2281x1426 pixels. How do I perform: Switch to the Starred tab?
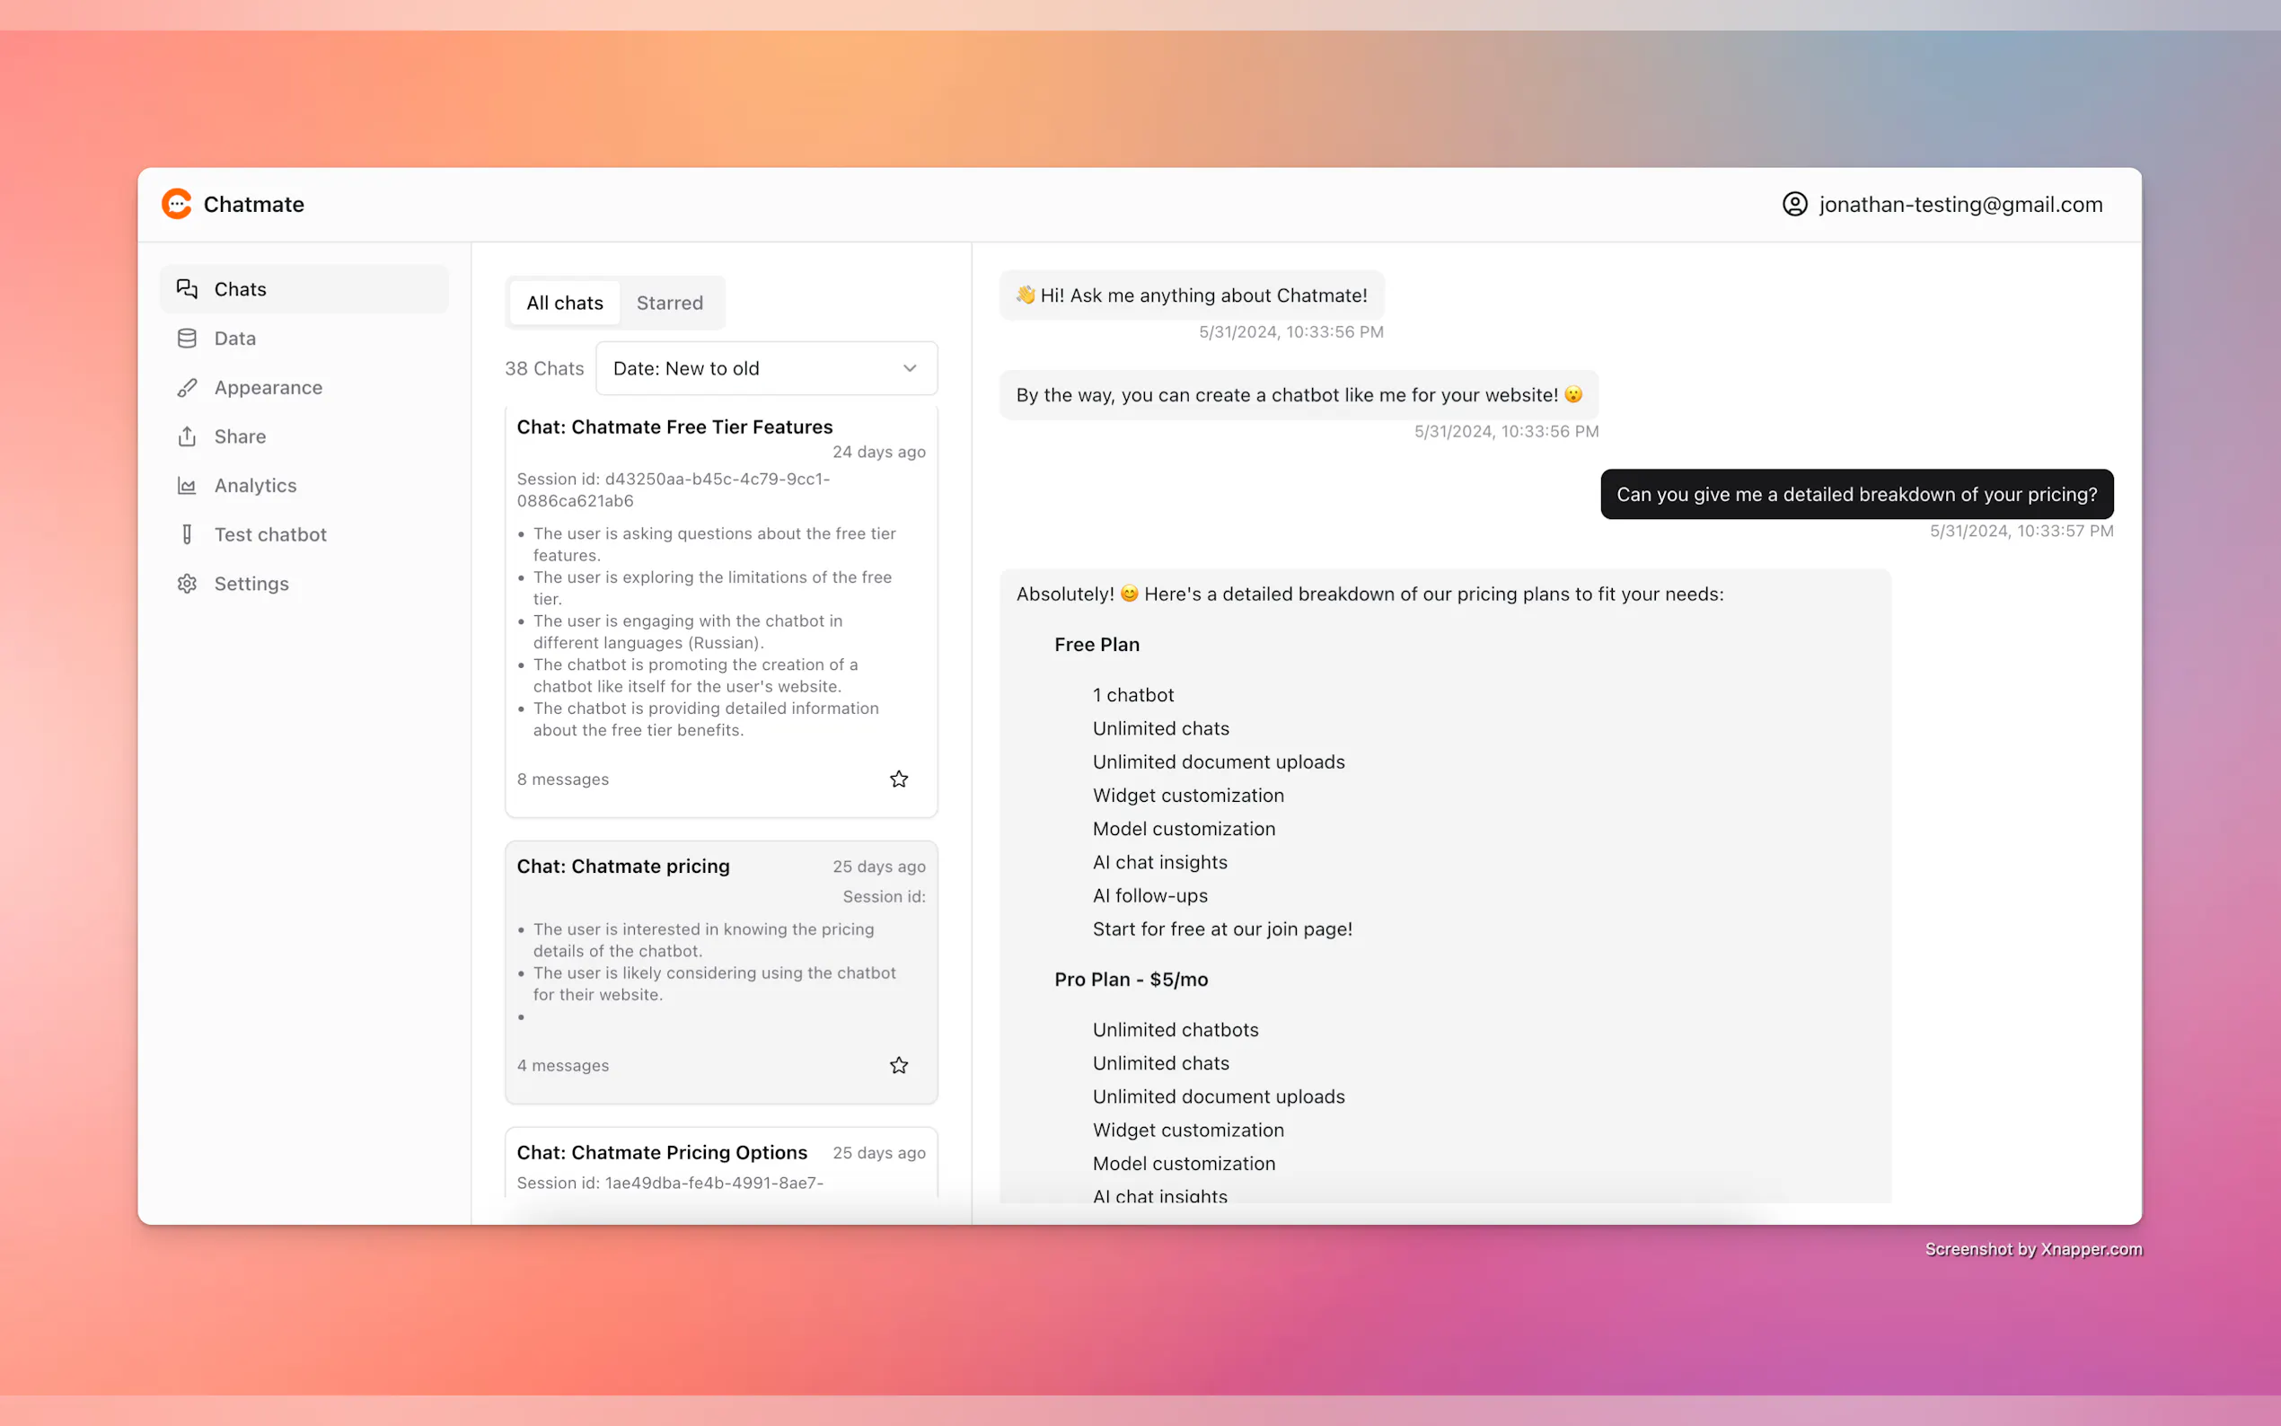[x=670, y=303]
